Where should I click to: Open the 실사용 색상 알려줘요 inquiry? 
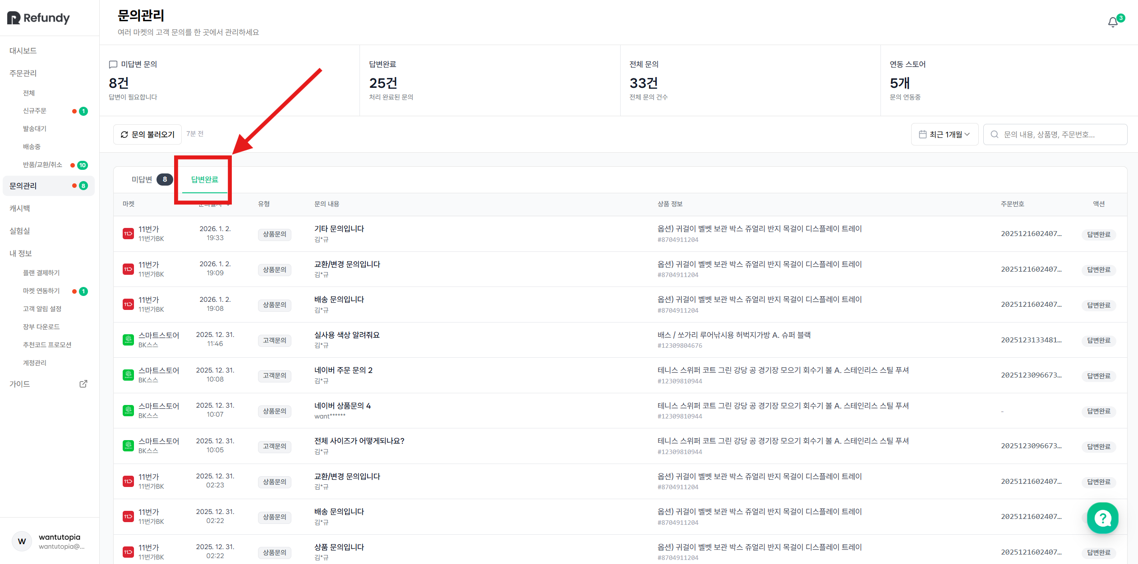(347, 335)
